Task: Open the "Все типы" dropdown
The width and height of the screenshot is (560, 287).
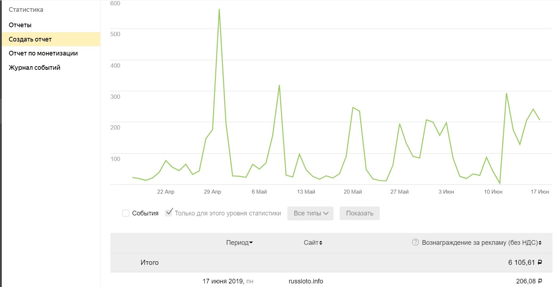Action: coord(310,213)
